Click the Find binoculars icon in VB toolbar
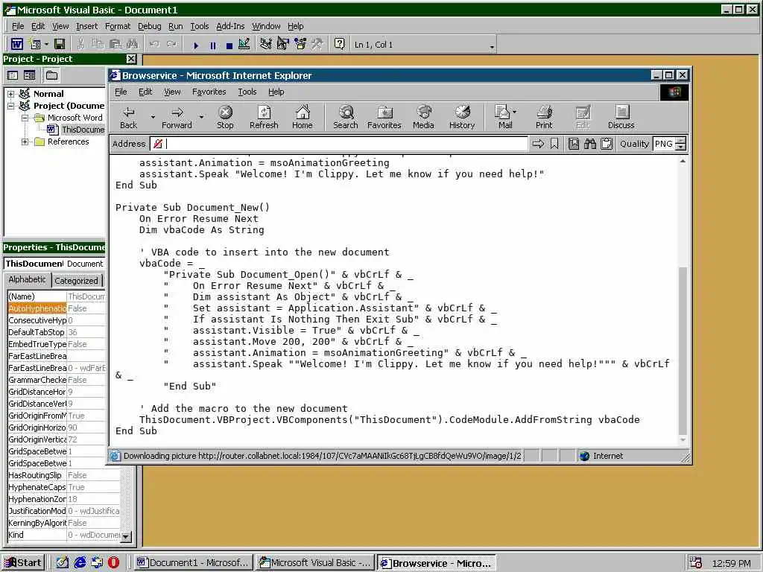This screenshot has height=572, width=763. [x=133, y=44]
